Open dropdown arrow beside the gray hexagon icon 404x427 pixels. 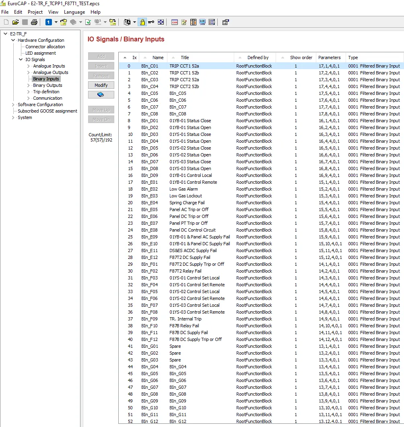(80, 22)
